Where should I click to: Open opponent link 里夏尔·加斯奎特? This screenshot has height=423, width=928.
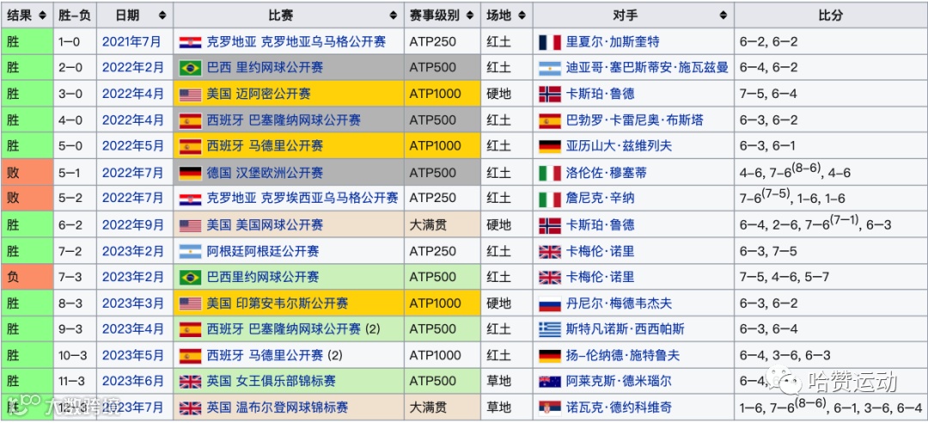613,41
